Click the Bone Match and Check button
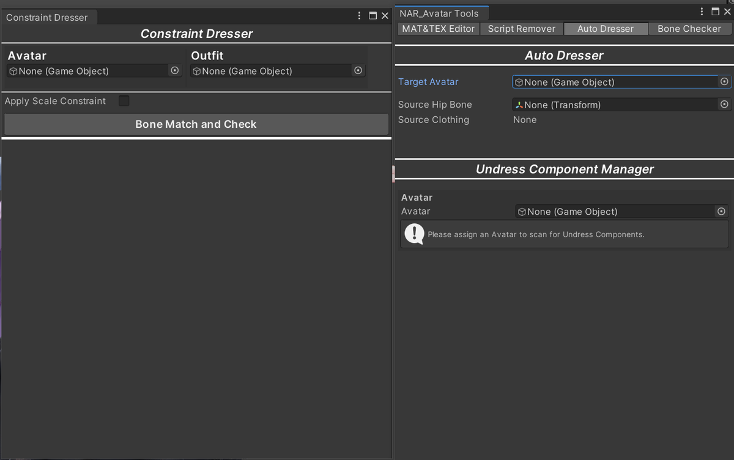 click(x=196, y=124)
